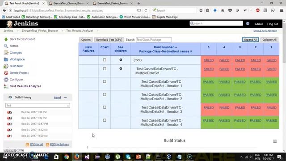Open the Status page via magnifier icon
286x161 pixels.
pos(6,46)
